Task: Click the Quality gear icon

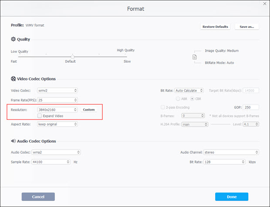Action: tap(13, 39)
